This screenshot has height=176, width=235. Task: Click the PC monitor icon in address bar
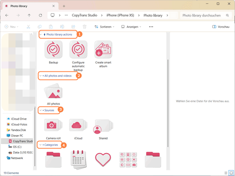tap(53, 15)
